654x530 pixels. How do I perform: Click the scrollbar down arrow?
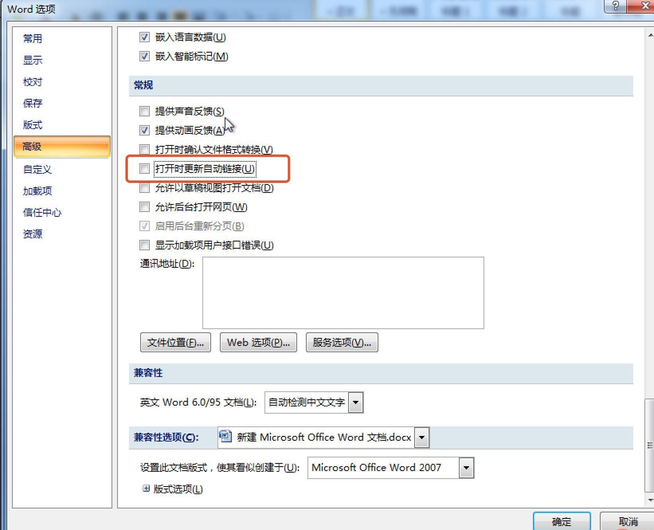[650, 500]
